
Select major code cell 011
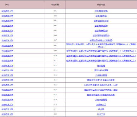click(55, 61)
